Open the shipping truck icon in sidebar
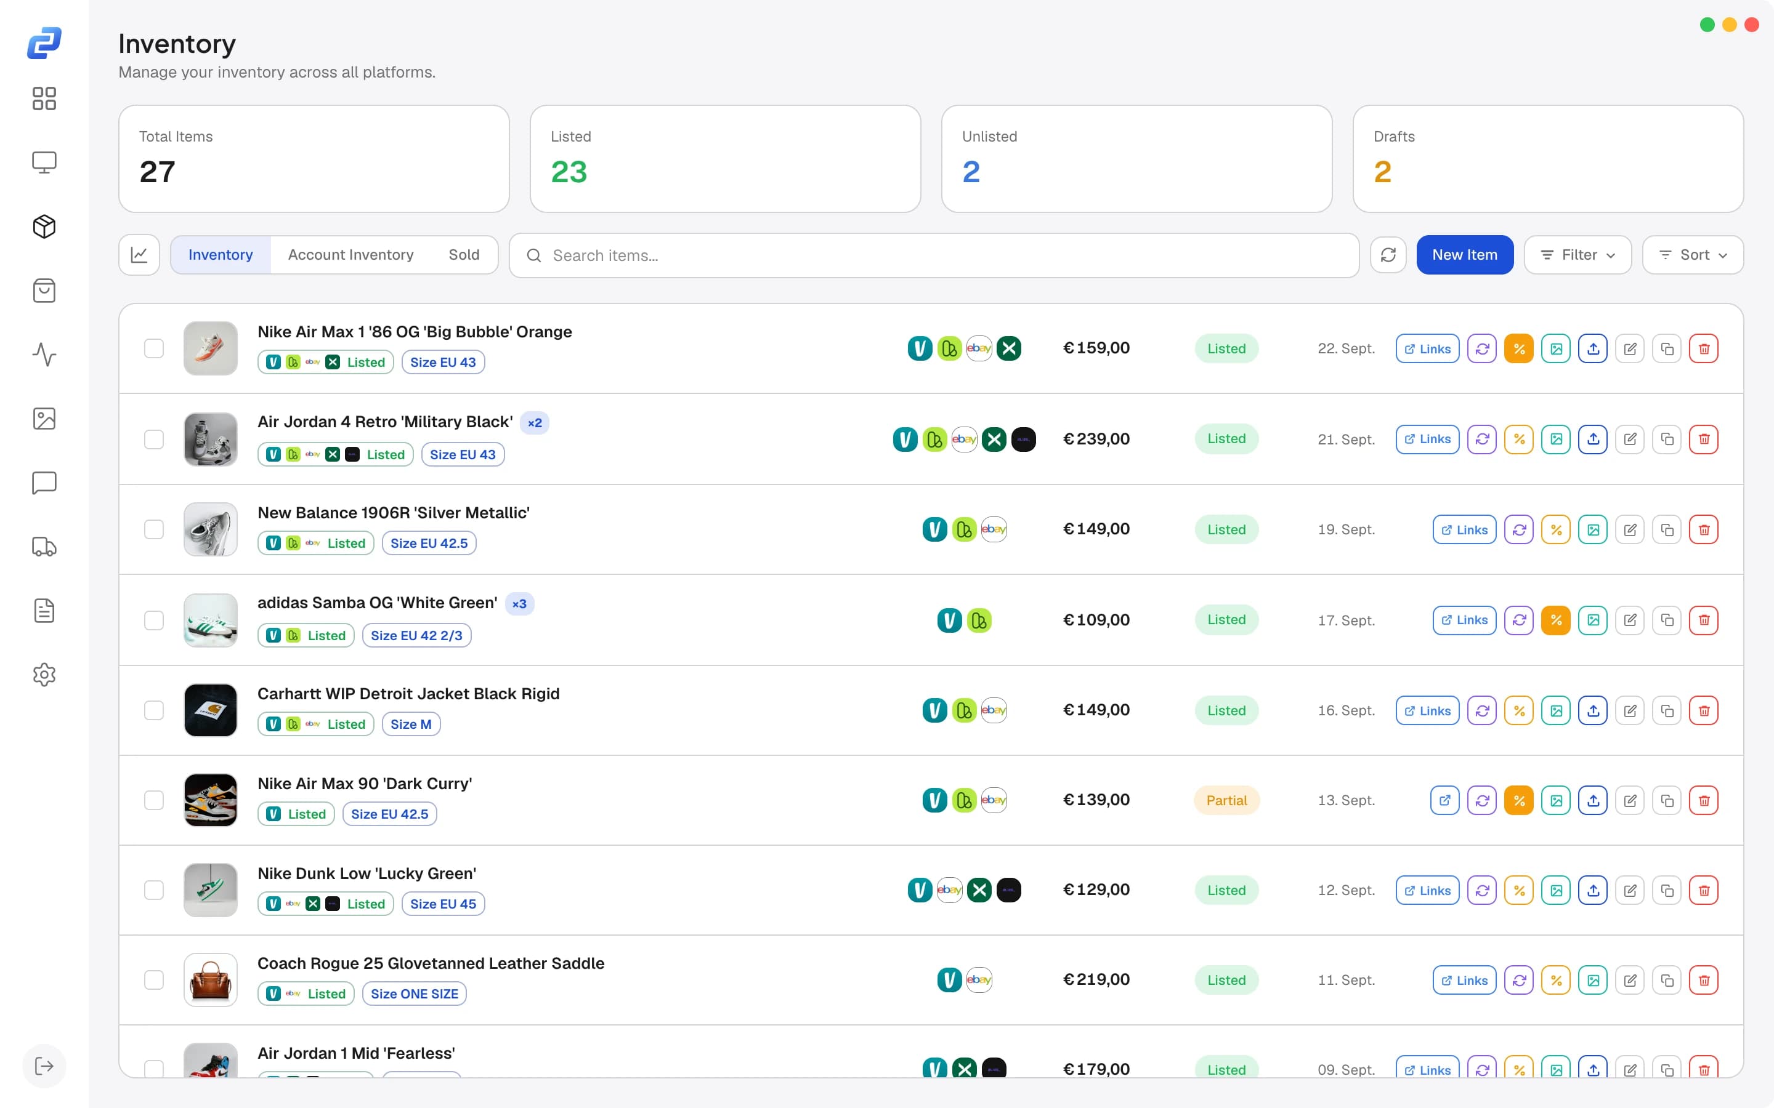Viewport: 1774px width, 1108px height. (44, 547)
